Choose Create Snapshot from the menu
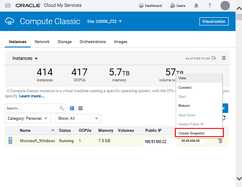 [199, 133]
